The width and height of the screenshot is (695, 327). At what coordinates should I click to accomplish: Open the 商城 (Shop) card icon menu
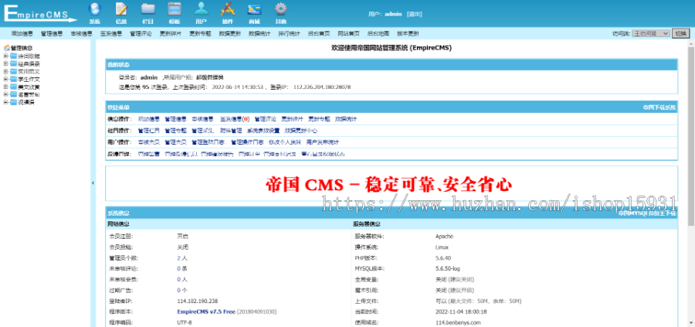point(254,12)
